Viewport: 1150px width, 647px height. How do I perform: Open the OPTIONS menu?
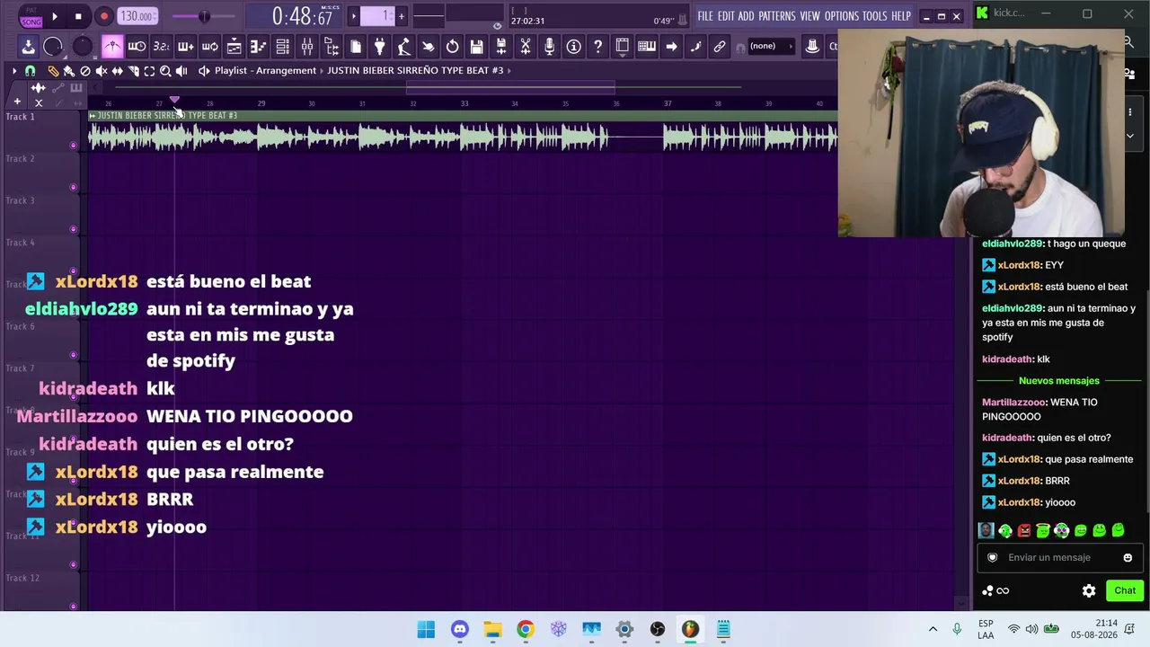(x=842, y=16)
